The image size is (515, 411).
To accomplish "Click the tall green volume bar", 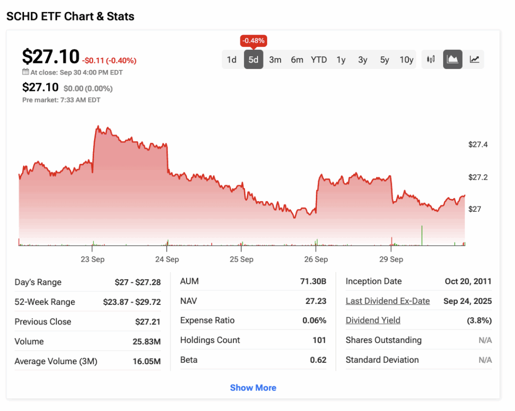I will pos(421,235).
